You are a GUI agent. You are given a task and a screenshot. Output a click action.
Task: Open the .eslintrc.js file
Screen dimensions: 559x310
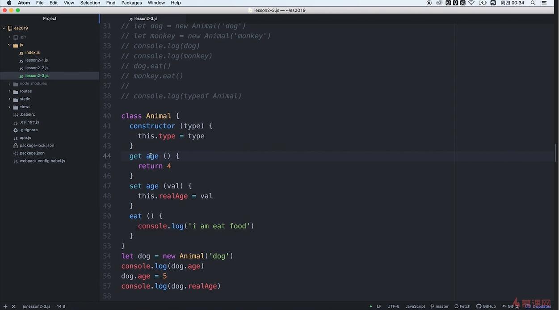29,122
